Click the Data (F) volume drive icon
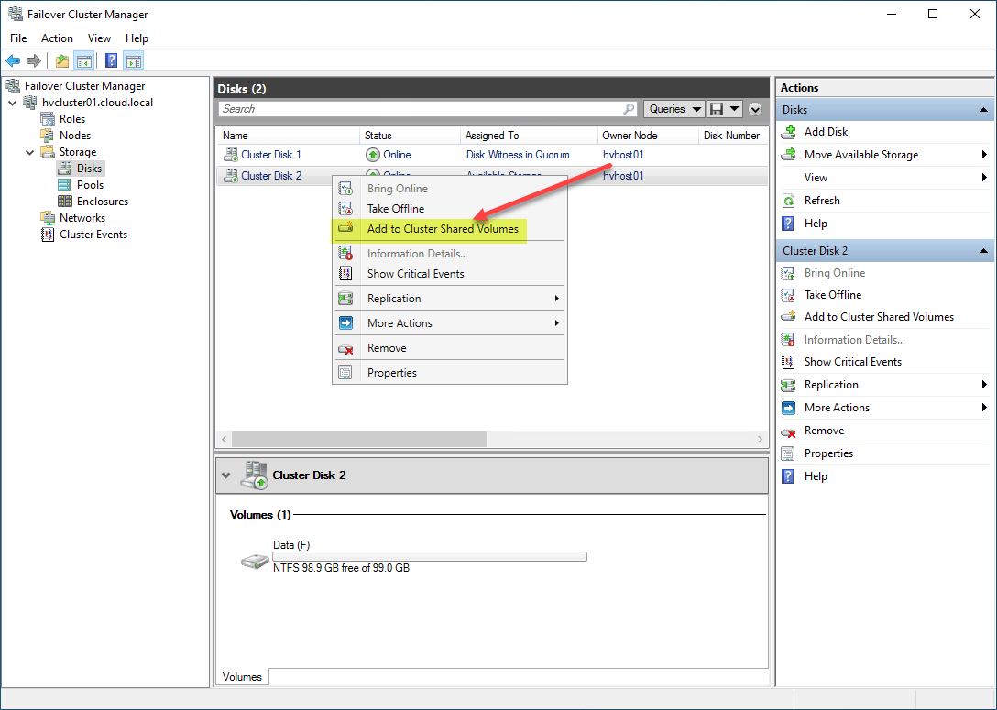Image resolution: width=997 pixels, height=710 pixels. [255, 562]
